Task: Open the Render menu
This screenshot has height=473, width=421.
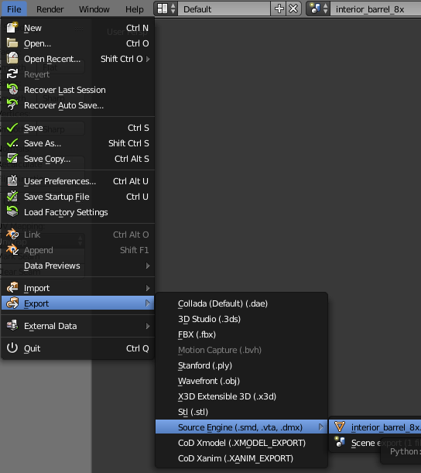Action: [50, 9]
